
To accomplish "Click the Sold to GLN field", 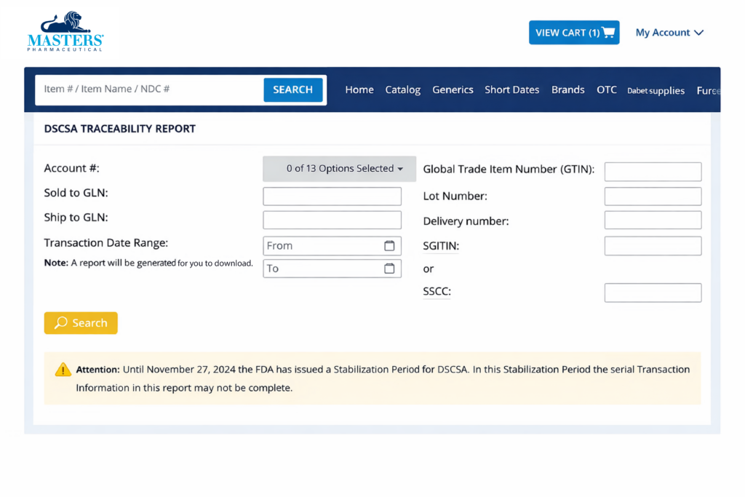I will click(332, 196).
